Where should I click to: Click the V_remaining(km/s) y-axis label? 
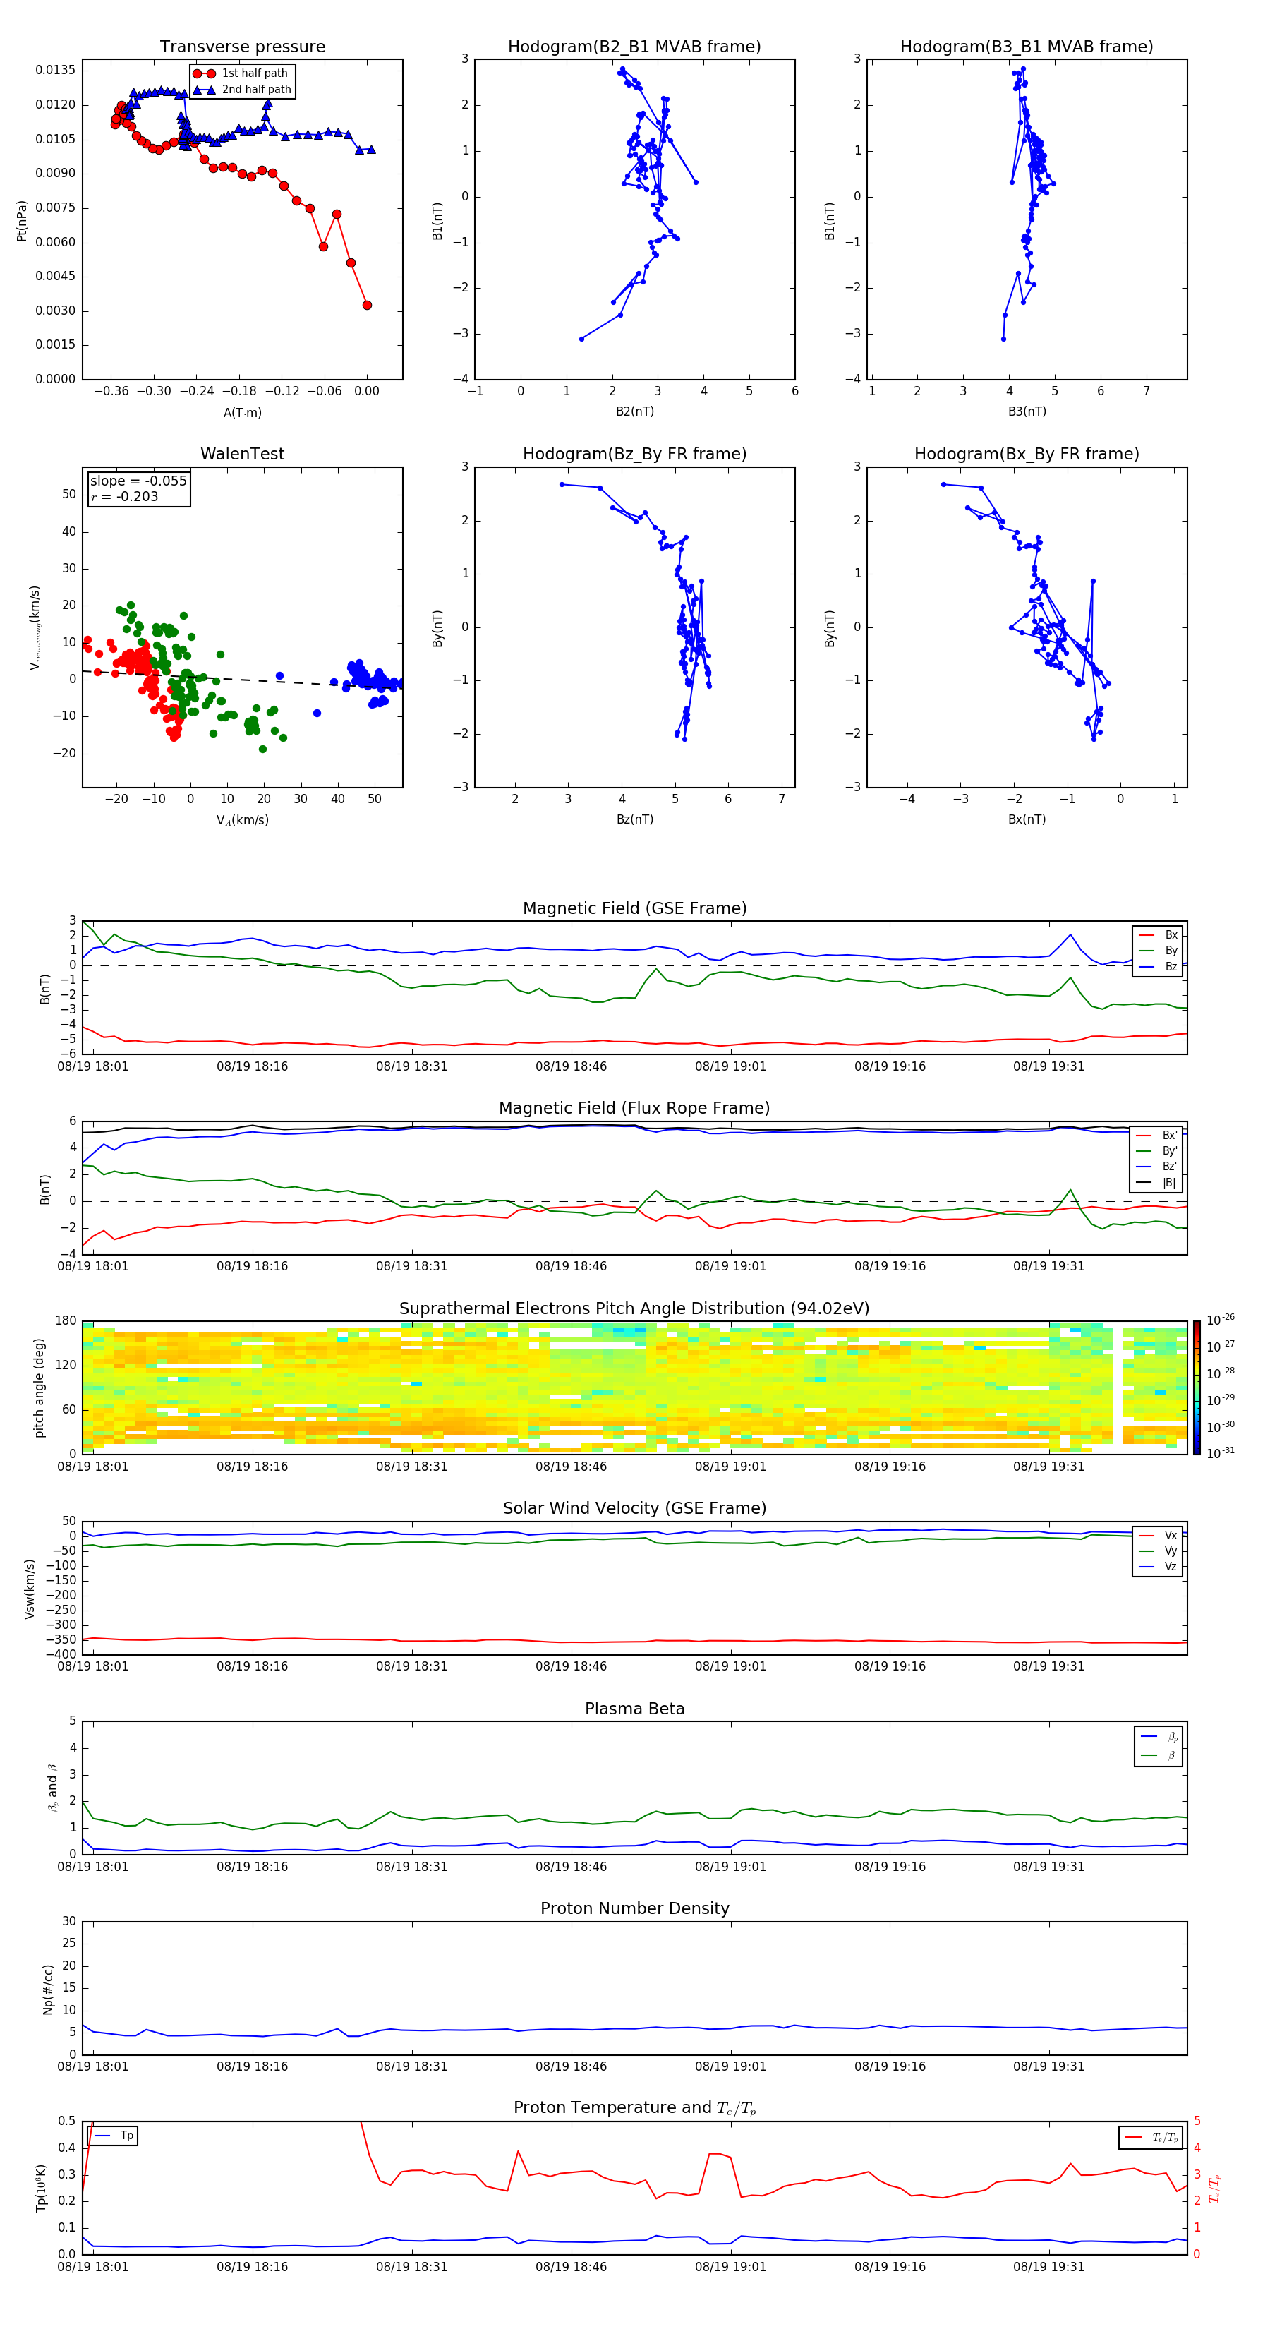click(x=35, y=627)
